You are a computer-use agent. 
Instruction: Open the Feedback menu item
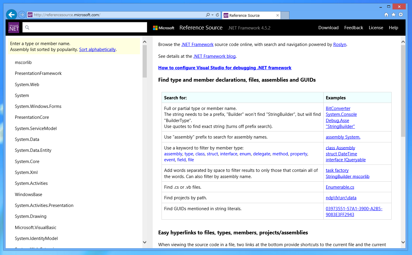pos(354,28)
